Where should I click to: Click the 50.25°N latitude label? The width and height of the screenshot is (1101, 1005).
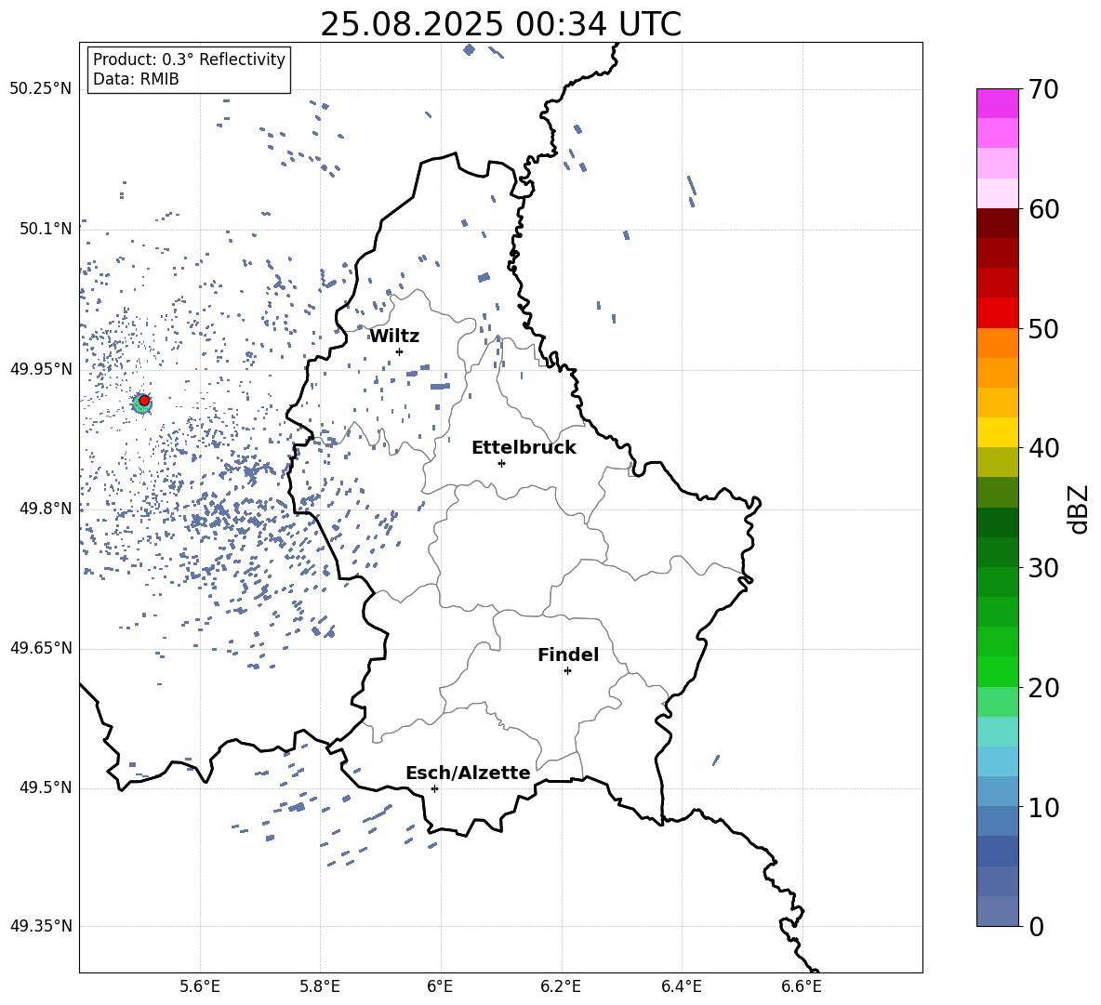click(x=41, y=89)
